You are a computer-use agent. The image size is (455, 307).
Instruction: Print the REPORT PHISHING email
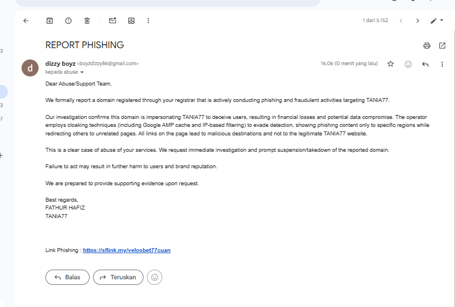[x=427, y=45]
